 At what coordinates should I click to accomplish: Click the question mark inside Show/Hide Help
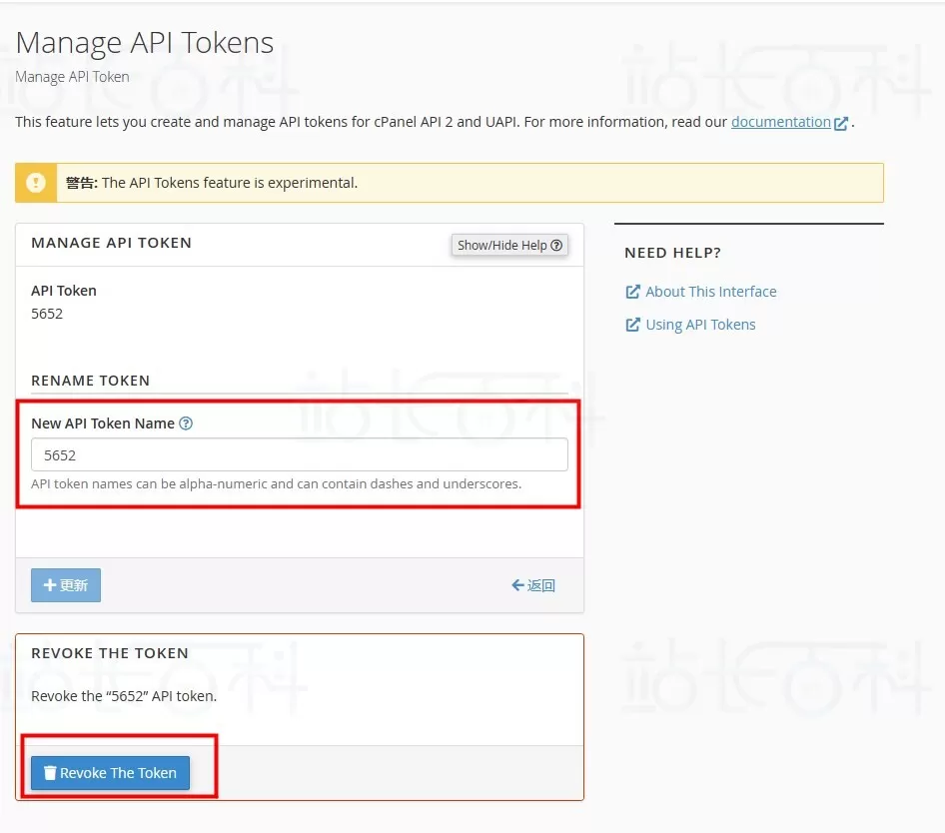(556, 245)
